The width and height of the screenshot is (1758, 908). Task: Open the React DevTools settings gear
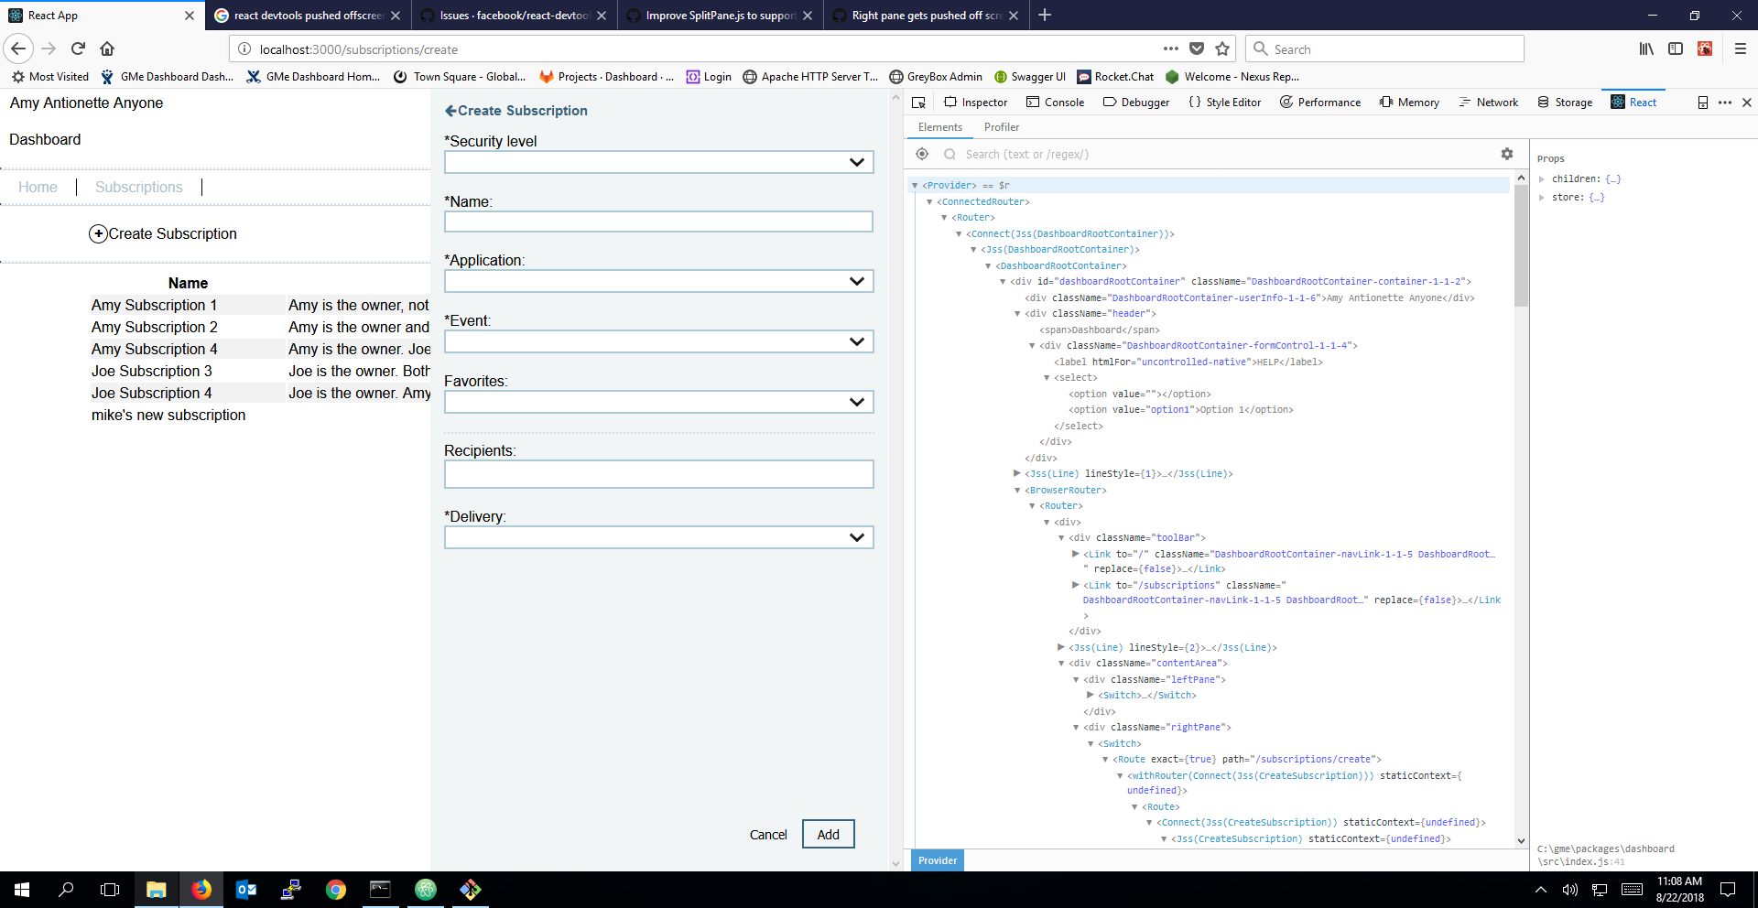coord(1507,154)
